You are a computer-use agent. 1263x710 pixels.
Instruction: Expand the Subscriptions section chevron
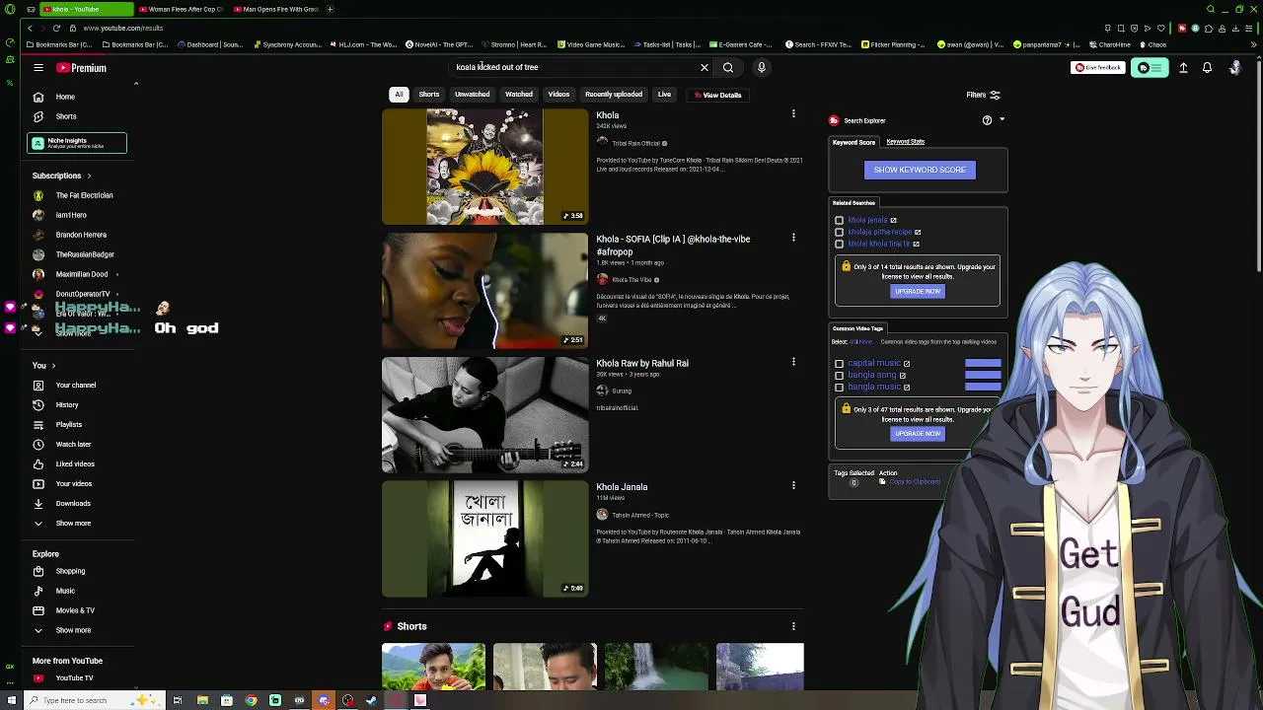point(89,176)
